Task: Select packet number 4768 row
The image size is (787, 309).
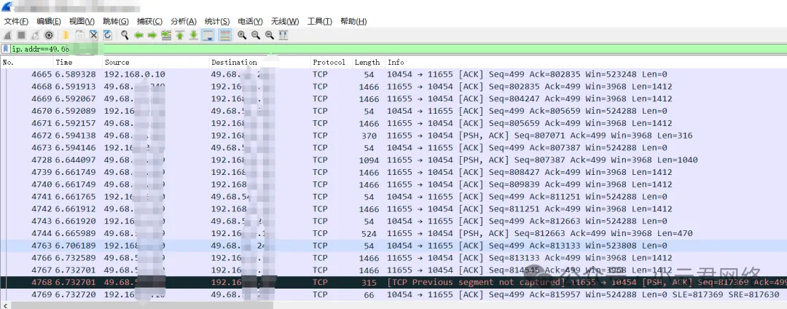Action: (364, 283)
